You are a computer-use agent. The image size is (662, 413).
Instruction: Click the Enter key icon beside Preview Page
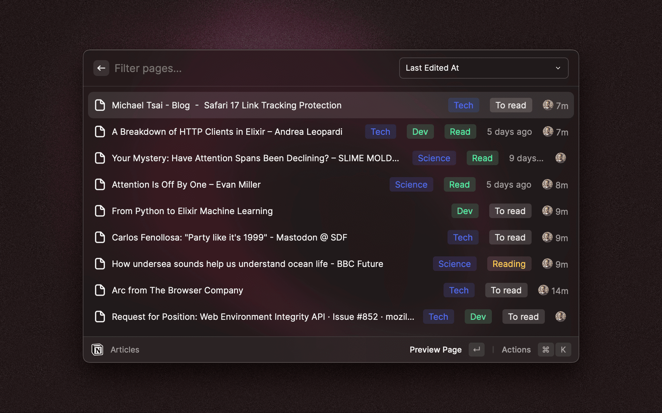tap(476, 349)
